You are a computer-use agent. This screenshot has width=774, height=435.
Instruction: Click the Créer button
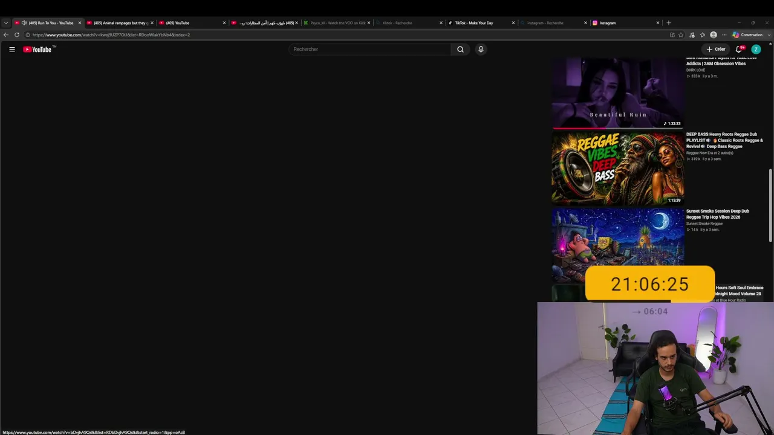click(716, 49)
